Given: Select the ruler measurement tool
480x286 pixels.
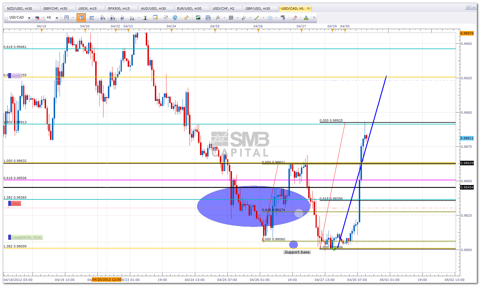Looking at the screenshot, I should point(186,18).
